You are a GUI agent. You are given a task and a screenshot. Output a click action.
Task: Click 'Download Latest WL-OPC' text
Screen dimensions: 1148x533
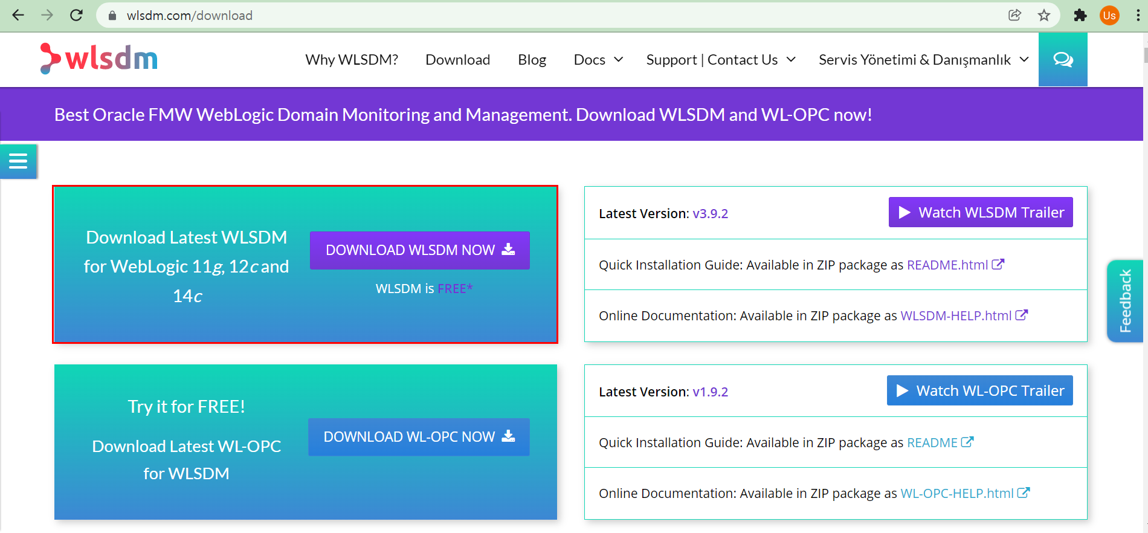point(186,446)
